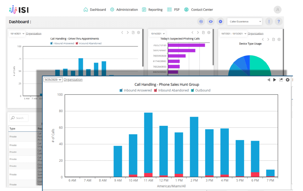Viewport: 303px width, 191px height.
Task: Toggle Outbound legend checkbox in Phone Sales chart
Action: [192, 90]
